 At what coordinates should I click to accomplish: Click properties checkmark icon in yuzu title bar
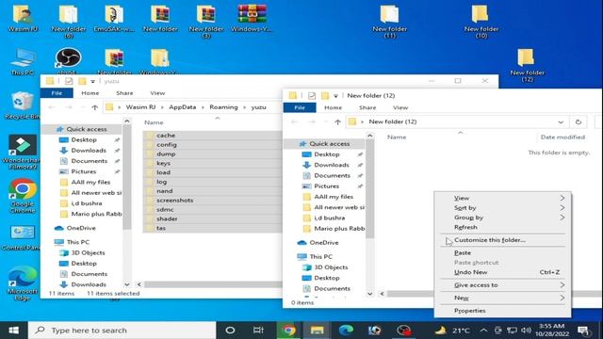point(69,81)
